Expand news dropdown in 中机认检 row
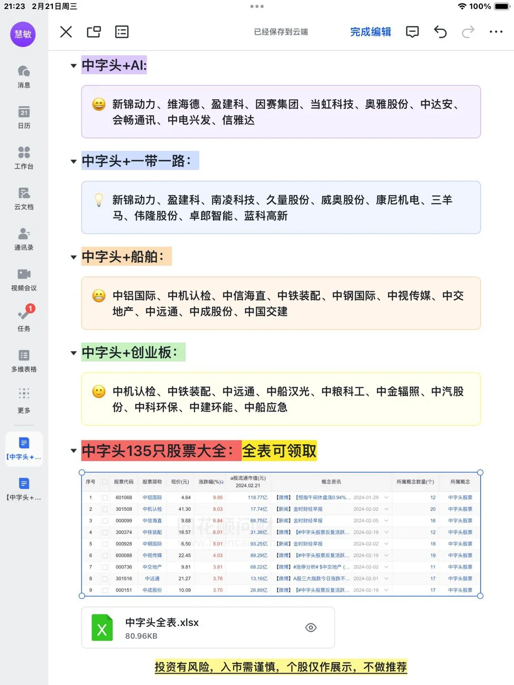Viewport: 514px width, 685px height. [386, 509]
